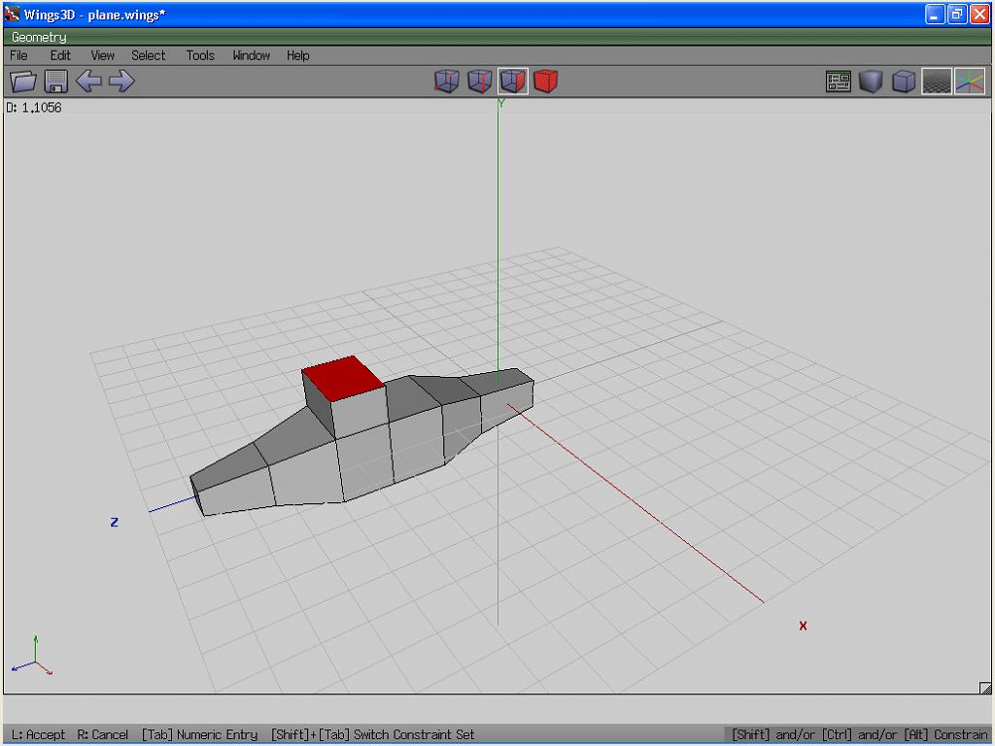
Task: Activate face selection mode cube
Action: [x=513, y=82]
